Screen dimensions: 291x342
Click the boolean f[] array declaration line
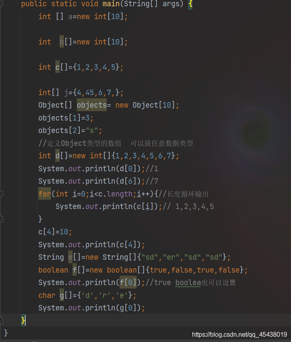pyautogui.click(x=143, y=270)
